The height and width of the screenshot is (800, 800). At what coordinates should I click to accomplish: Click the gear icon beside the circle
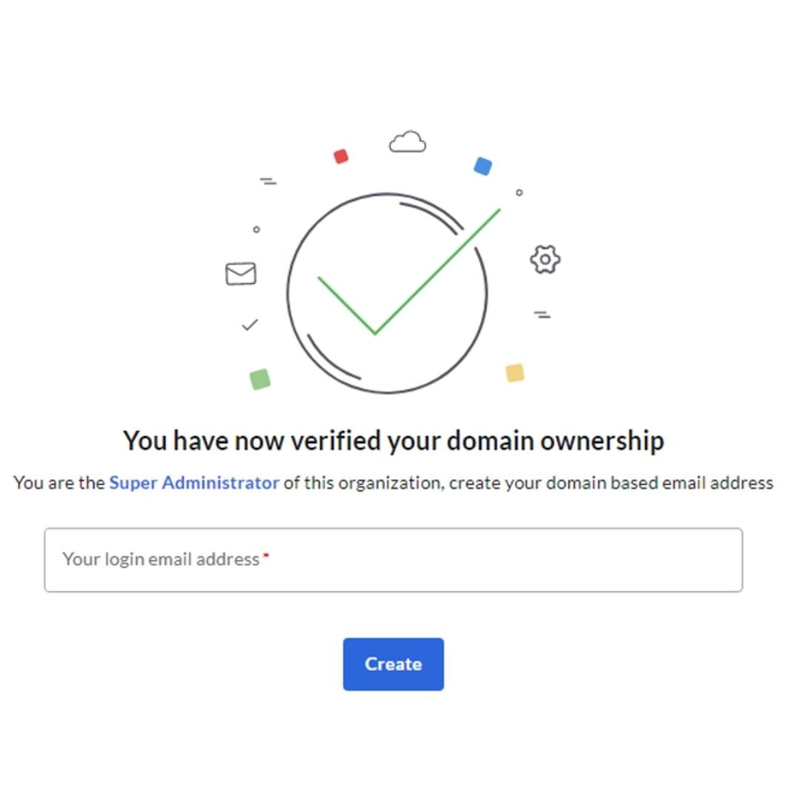(x=545, y=259)
